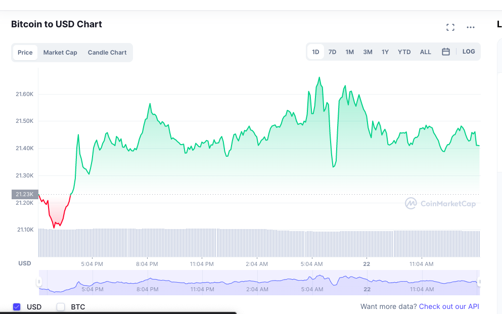Click the volume bars area
The image size is (502, 314).
pos(259,243)
